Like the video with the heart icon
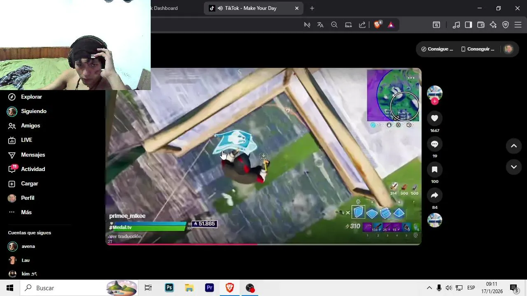The image size is (527, 296). [434, 118]
